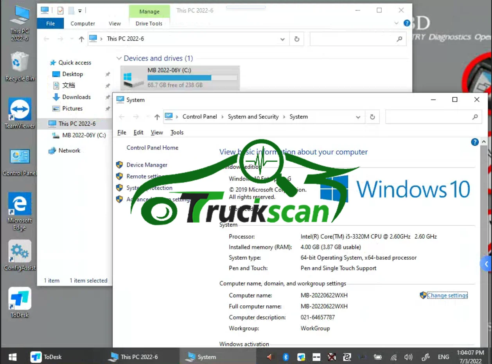Open recent pages dropdown in System window
Screen dimensions: 492x364
tap(147, 117)
